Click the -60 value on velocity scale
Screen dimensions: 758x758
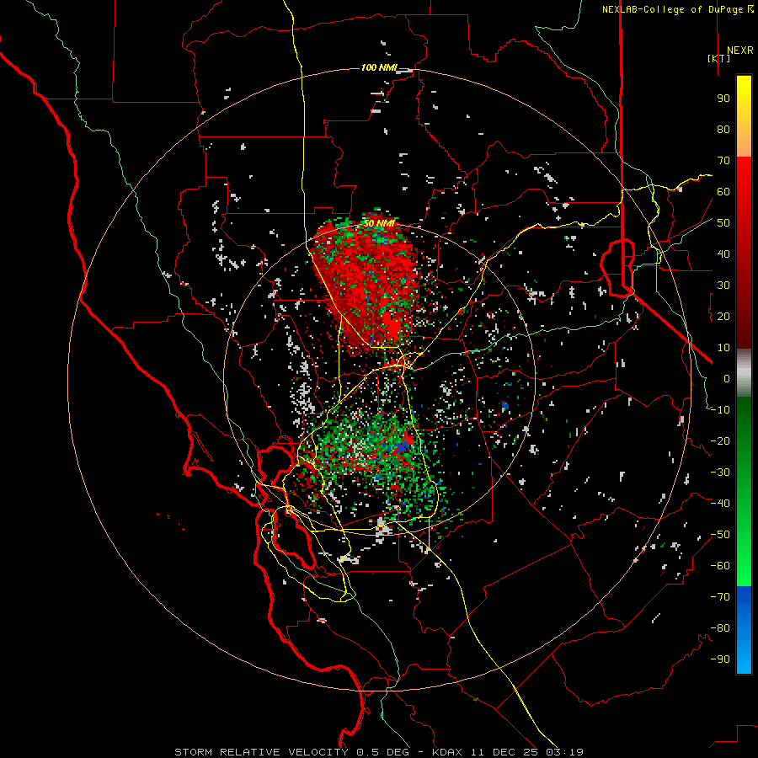tap(720, 566)
